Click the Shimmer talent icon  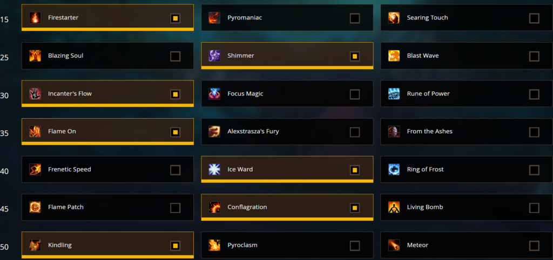pyautogui.click(x=214, y=56)
